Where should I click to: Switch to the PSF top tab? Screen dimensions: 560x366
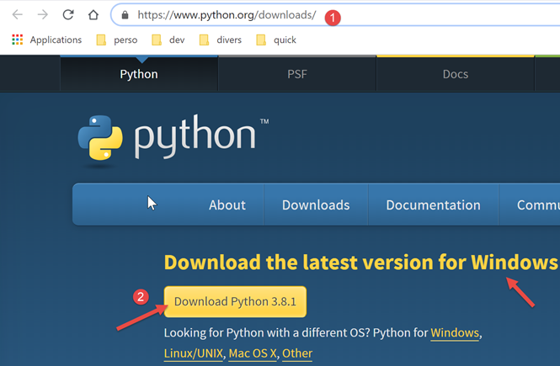pyautogui.click(x=296, y=74)
